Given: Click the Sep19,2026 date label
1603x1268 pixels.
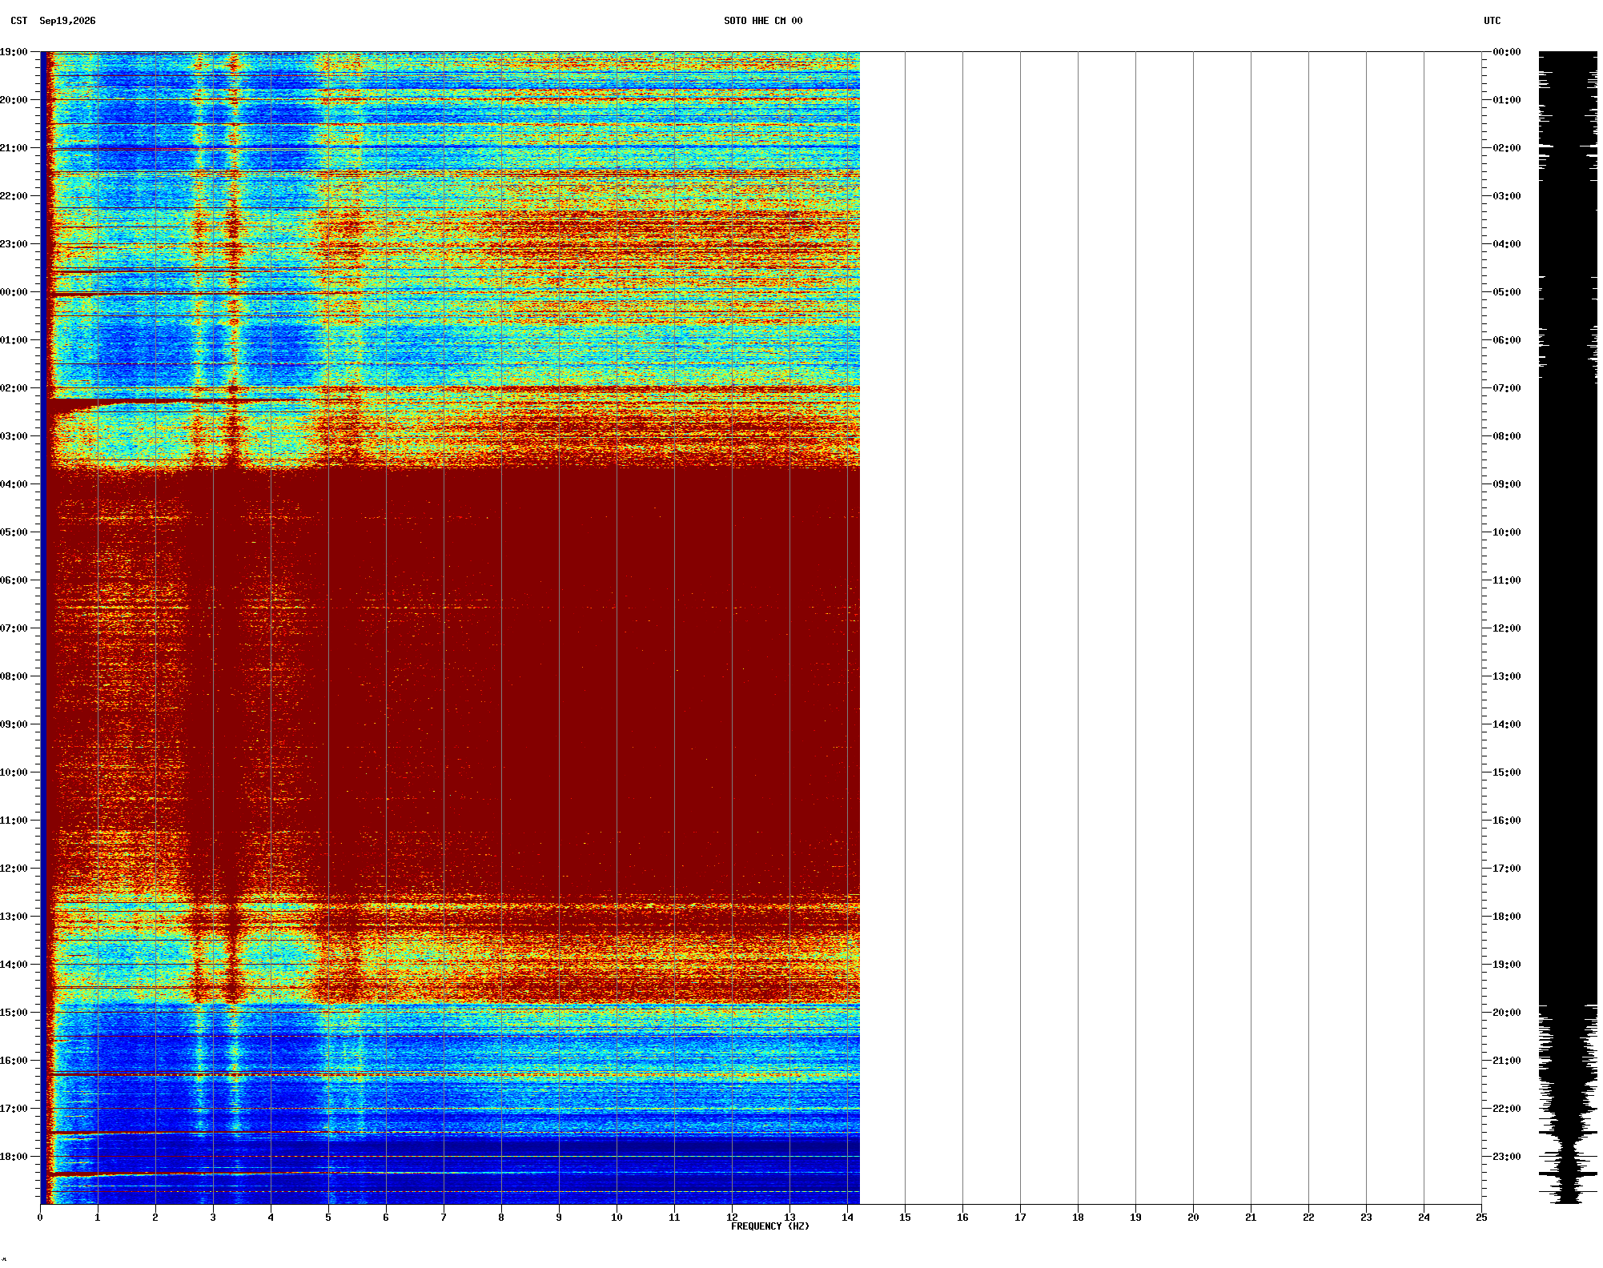Looking at the screenshot, I should (67, 21).
